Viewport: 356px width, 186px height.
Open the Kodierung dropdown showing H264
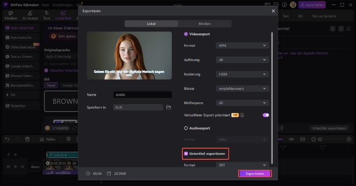pos(243,74)
